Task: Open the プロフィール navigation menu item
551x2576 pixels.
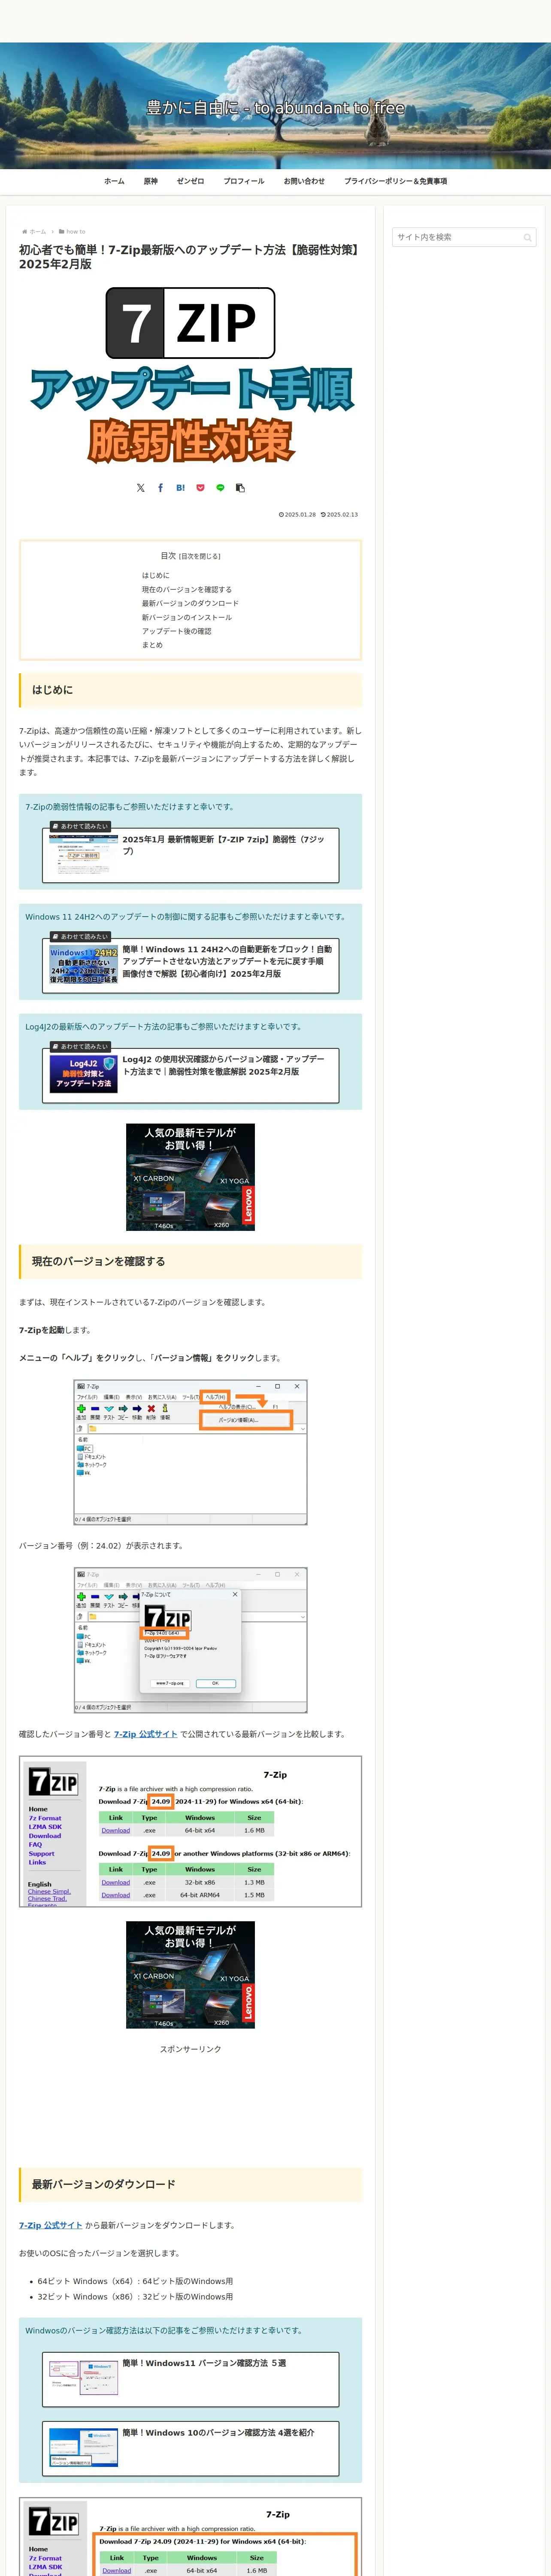Action: tap(244, 181)
